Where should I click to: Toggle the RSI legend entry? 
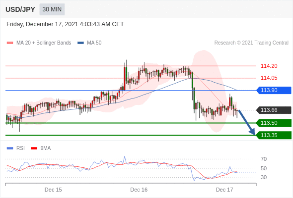[16, 148]
